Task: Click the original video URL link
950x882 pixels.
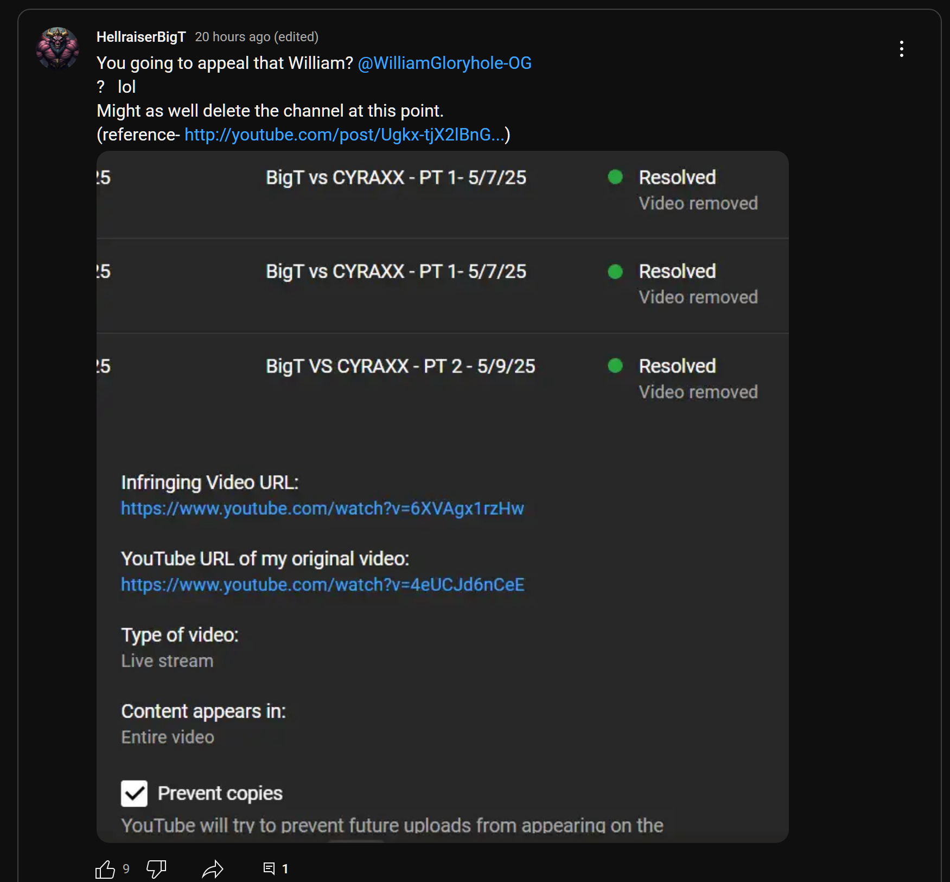Action: click(322, 585)
